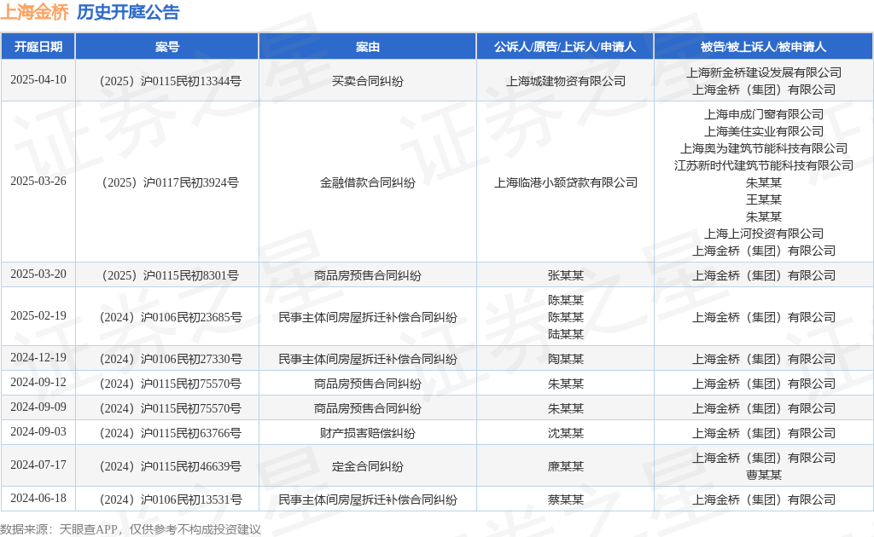Screen dimensions: 874x537
Task: Click plaintiff 张某某
Action: tap(565, 275)
